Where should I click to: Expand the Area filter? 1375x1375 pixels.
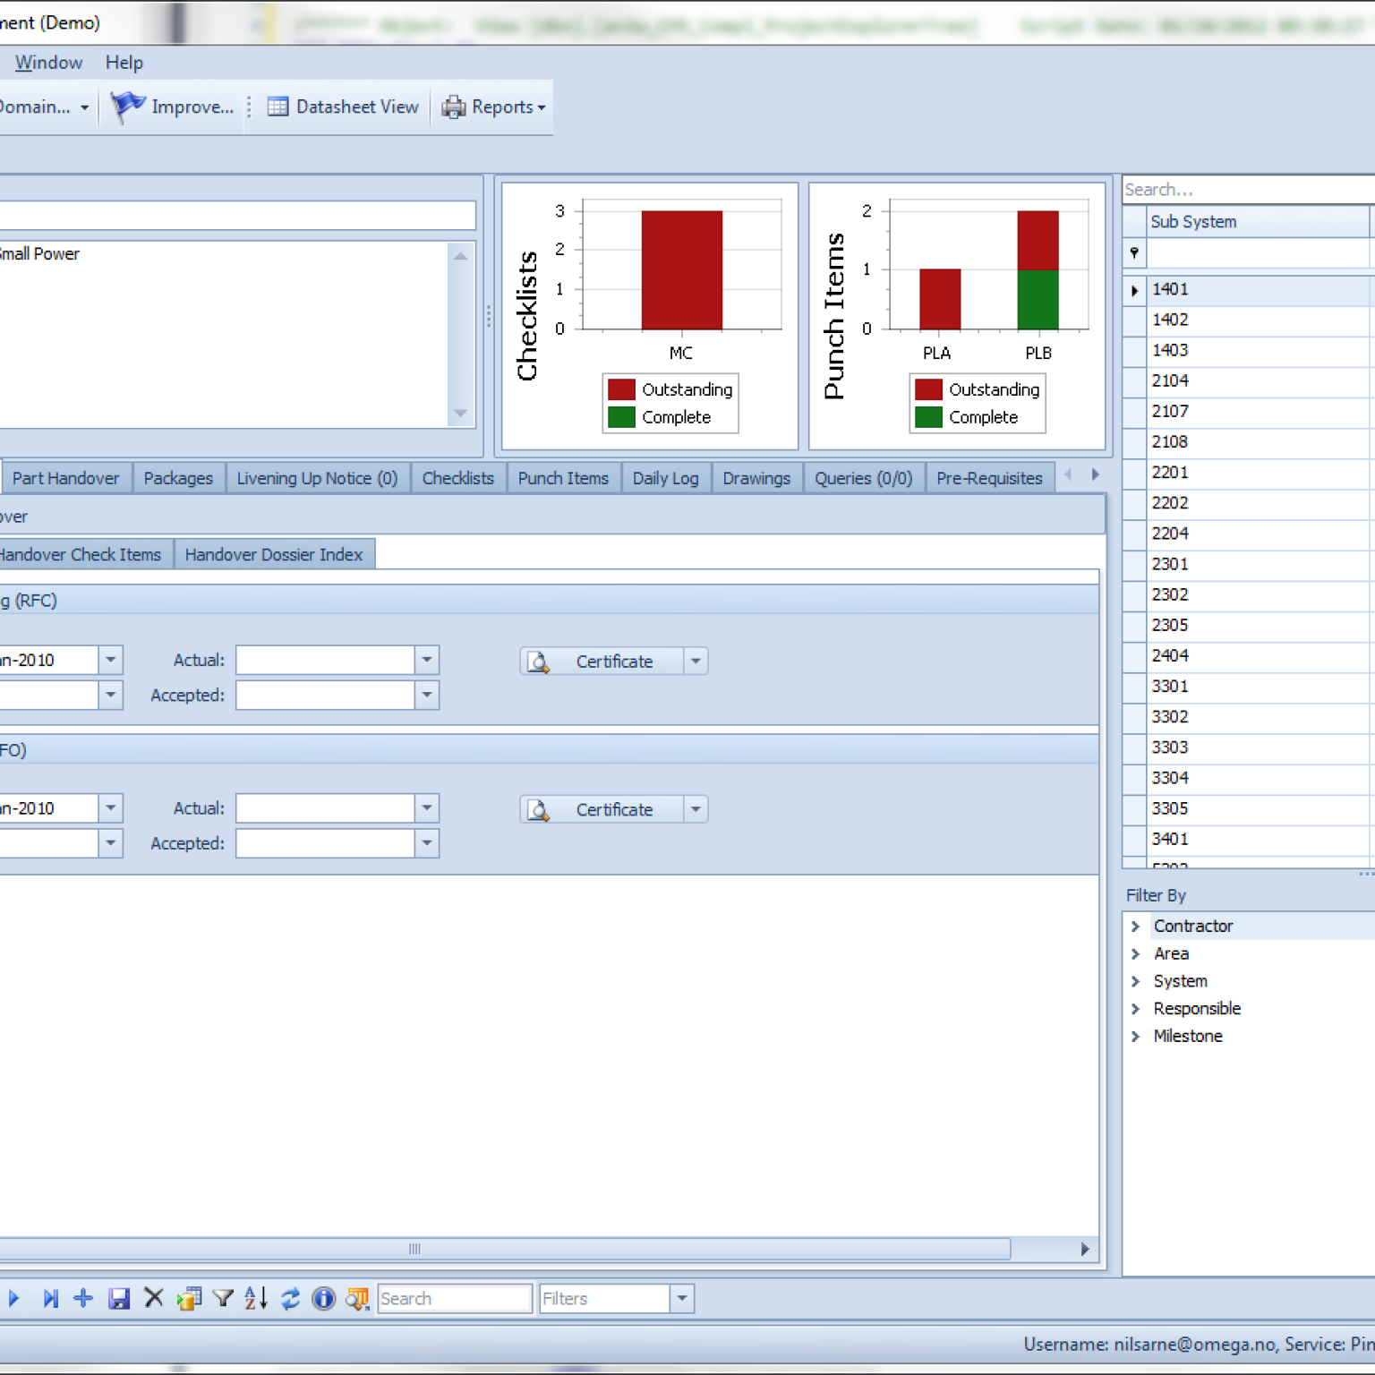click(x=1135, y=954)
